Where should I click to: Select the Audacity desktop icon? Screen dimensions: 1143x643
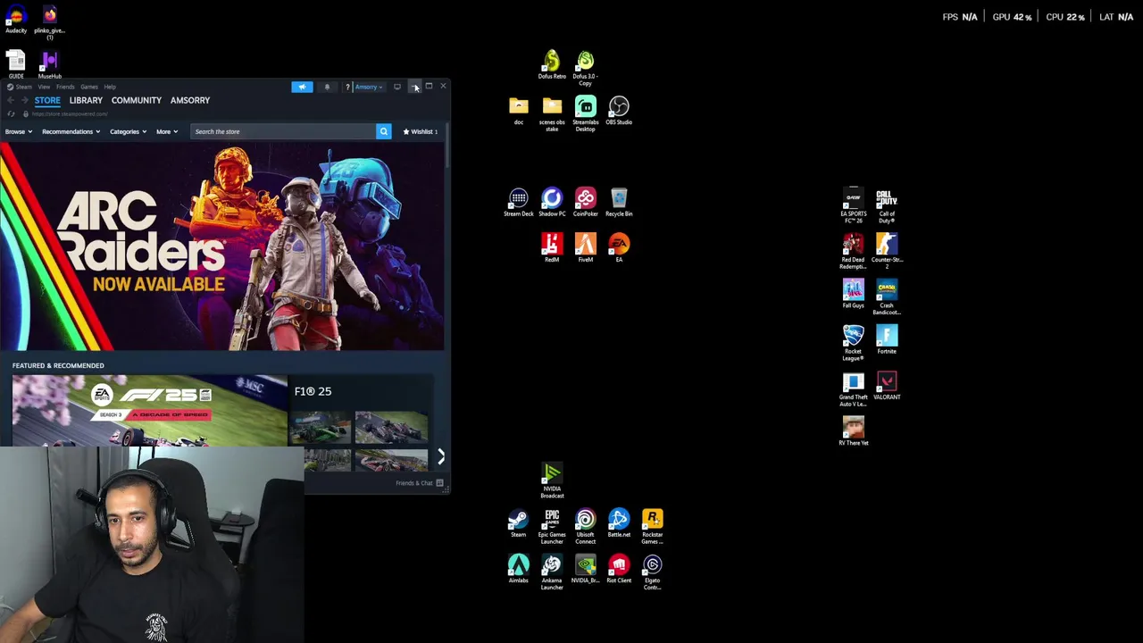click(x=16, y=20)
